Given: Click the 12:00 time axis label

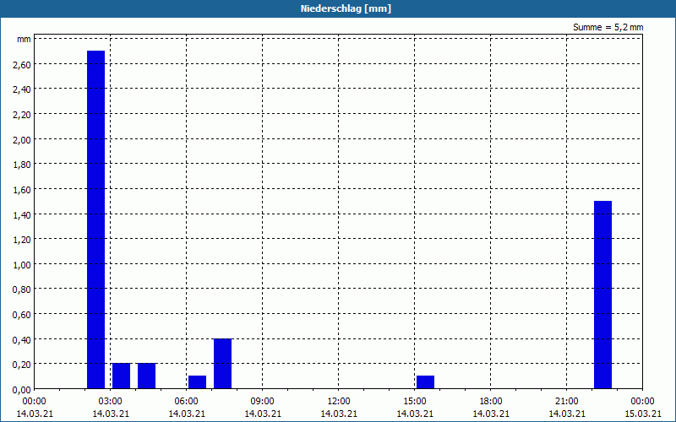Looking at the screenshot, I should 339,402.
